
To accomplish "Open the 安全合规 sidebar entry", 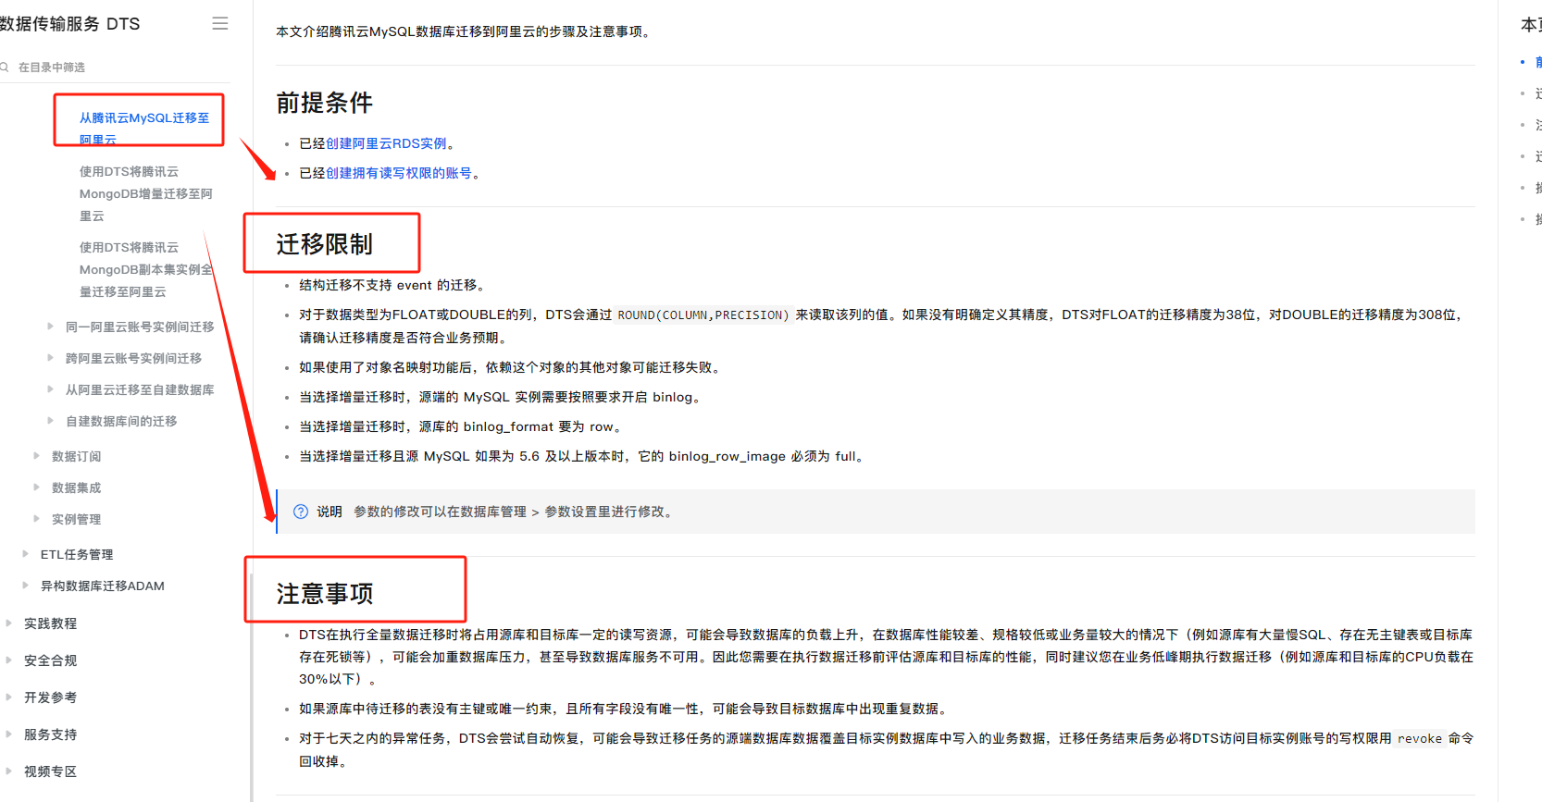I will pos(51,660).
